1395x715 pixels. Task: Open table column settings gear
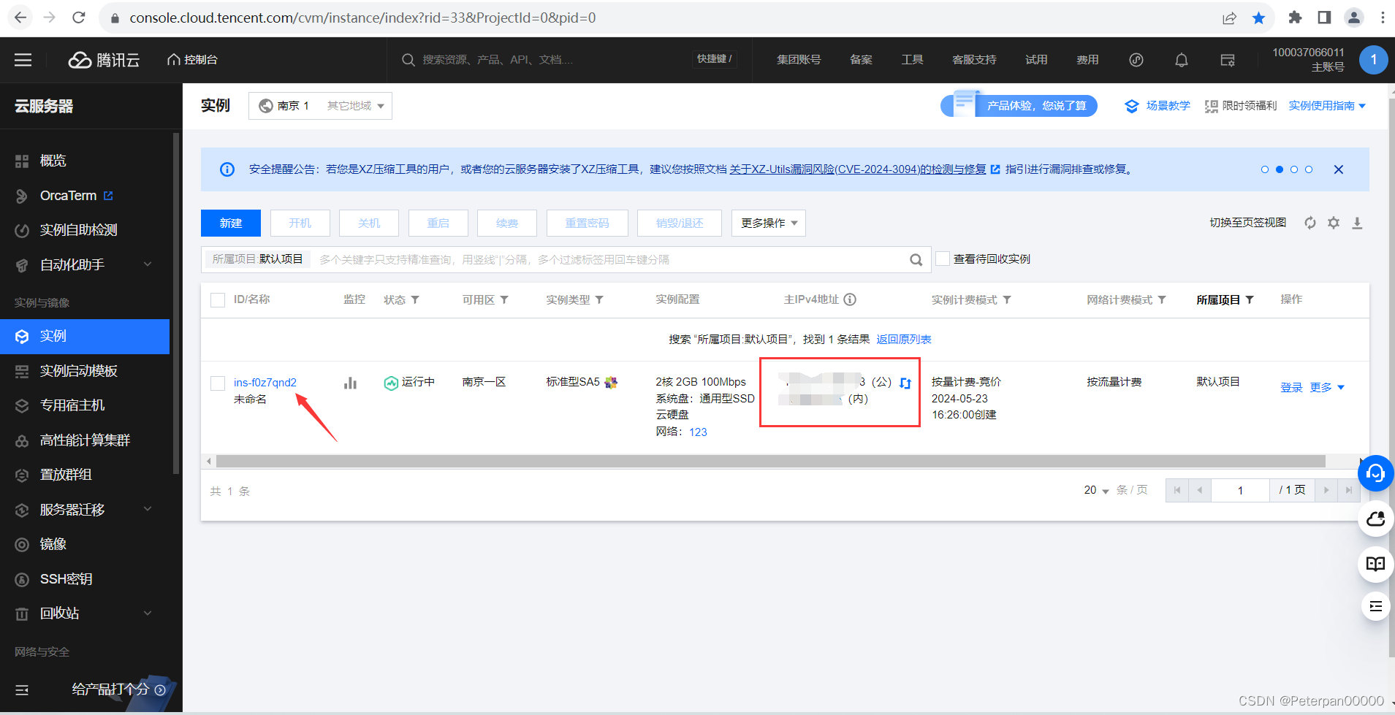coord(1334,223)
